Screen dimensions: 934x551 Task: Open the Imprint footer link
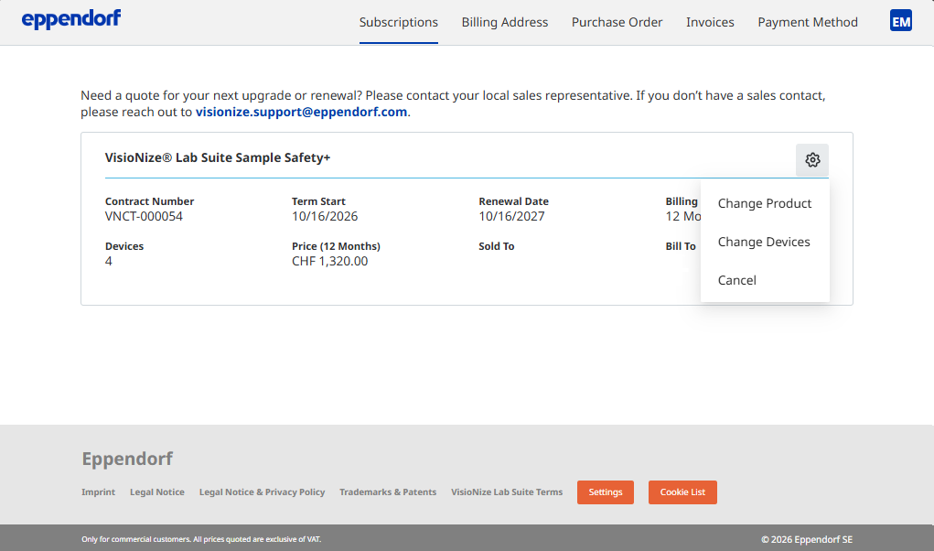pyautogui.click(x=98, y=492)
